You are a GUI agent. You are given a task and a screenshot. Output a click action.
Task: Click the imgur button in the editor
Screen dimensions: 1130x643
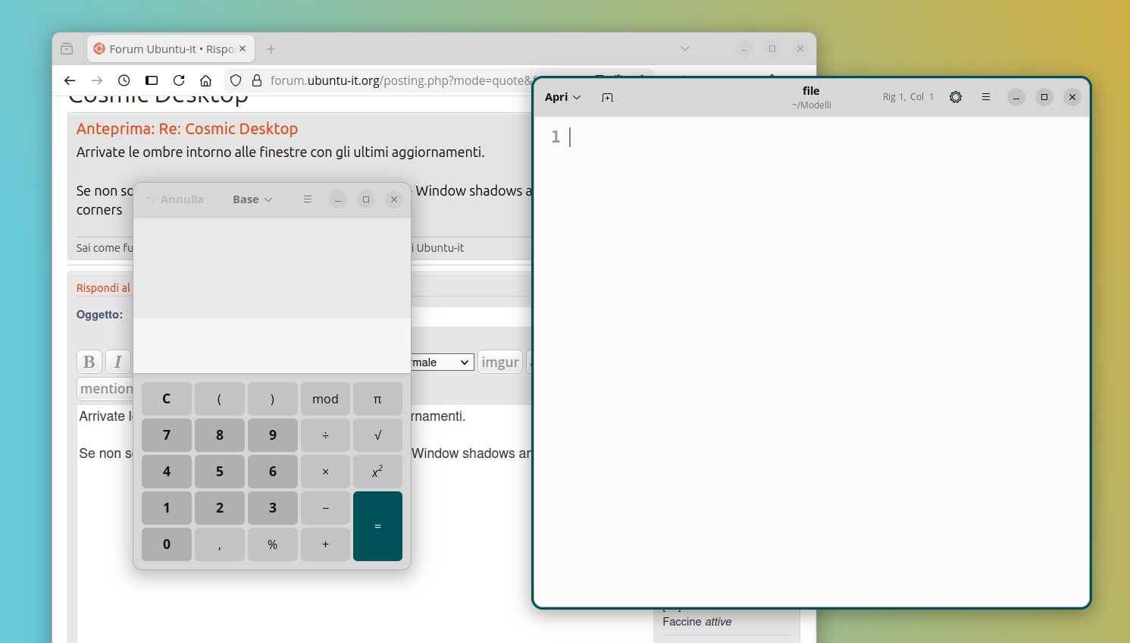coord(500,362)
